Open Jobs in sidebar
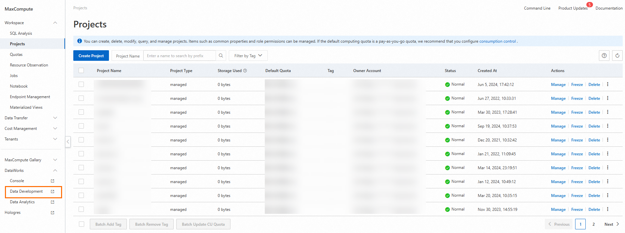 (x=14, y=76)
